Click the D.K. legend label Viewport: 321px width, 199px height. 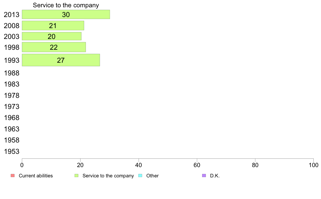215,176
